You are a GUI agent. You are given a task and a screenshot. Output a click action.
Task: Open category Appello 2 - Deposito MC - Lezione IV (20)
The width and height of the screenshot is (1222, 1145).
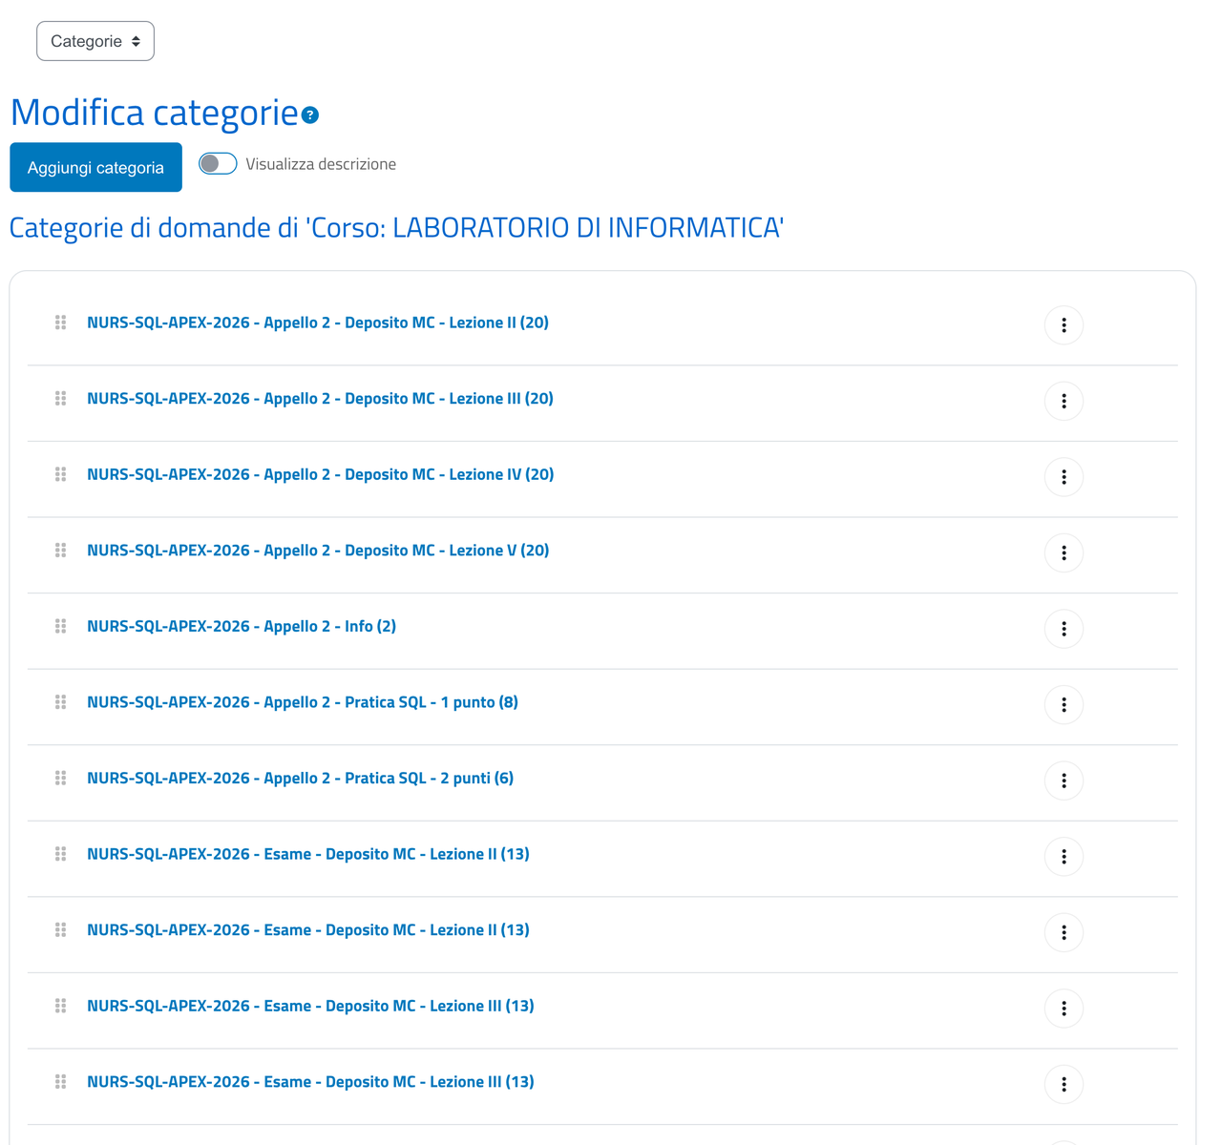[320, 474]
